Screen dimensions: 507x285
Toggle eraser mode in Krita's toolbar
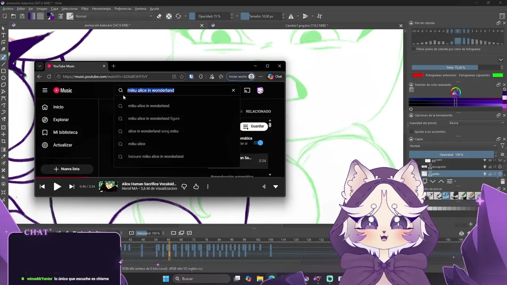(x=159, y=16)
